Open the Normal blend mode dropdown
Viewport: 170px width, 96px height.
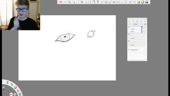135,24
